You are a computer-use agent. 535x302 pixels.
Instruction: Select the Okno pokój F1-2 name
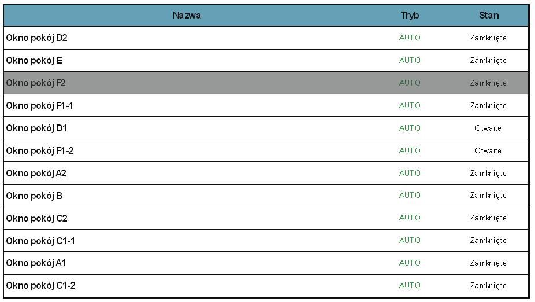pos(40,150)
